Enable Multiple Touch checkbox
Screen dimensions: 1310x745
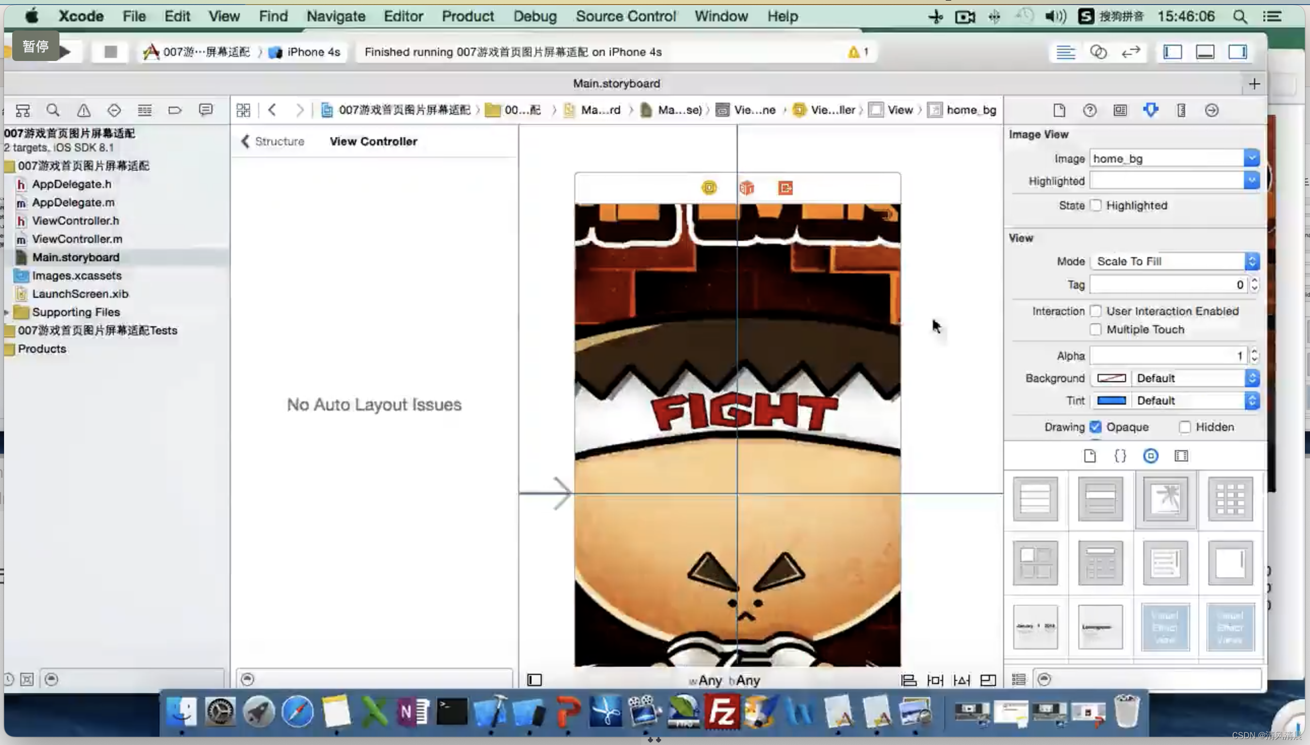1095,329
